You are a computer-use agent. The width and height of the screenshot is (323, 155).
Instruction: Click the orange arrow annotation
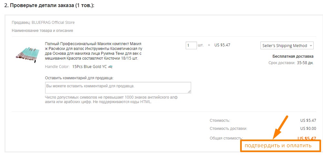click(280, 127)
